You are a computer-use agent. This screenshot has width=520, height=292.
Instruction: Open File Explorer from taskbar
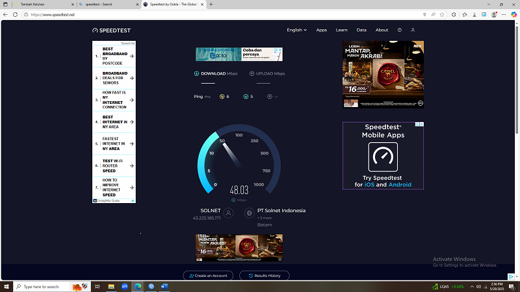[111, 286]
